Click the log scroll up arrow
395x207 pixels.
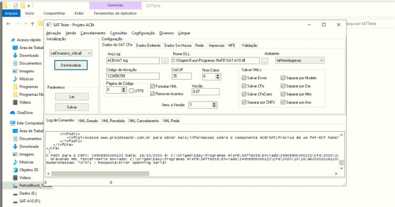click(x=341, y=135)
